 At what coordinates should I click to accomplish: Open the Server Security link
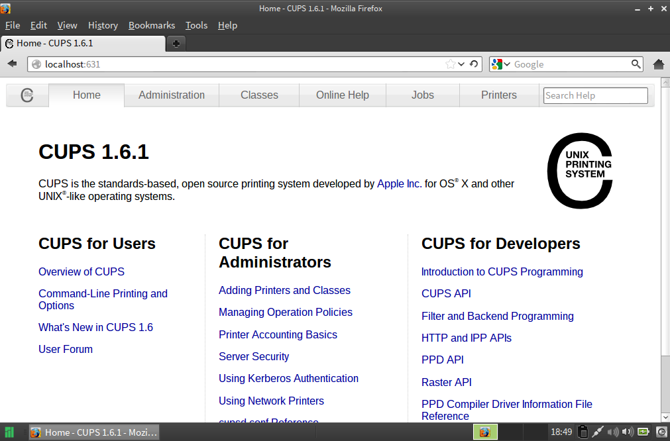point(254,356)
